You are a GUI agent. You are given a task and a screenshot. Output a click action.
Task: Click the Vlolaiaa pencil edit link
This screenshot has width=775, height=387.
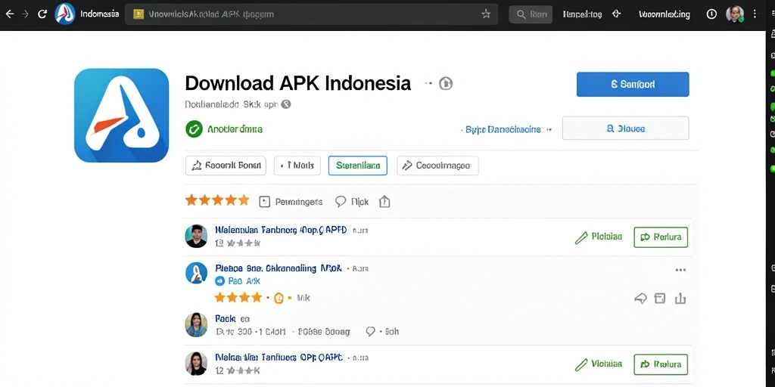click(599, 365)
